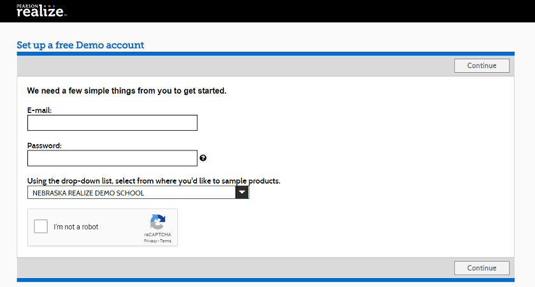Click the reCAPTCHA arrows logo

coord(157,222)
